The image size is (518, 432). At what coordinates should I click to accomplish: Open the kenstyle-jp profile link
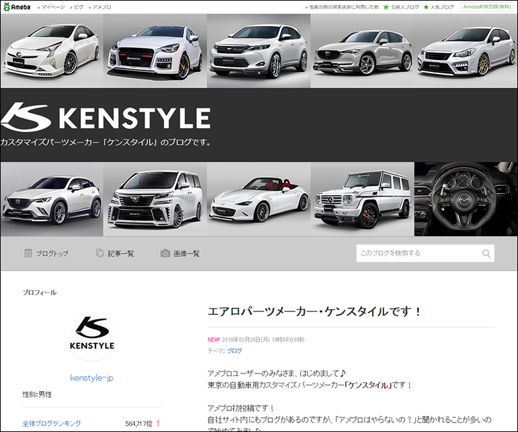tap(91, 377)
